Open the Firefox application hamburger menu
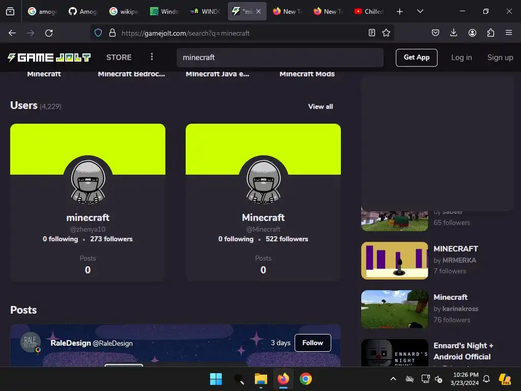The height and width of the screenshot is (391, 521). click(x=509, y=33)
